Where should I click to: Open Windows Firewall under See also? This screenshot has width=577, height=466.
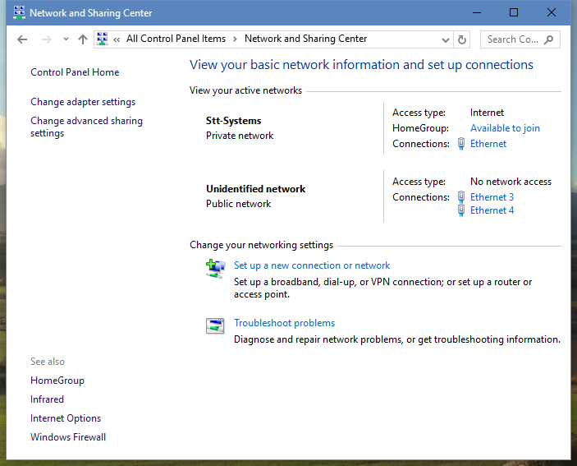click(x=68, y=437)
